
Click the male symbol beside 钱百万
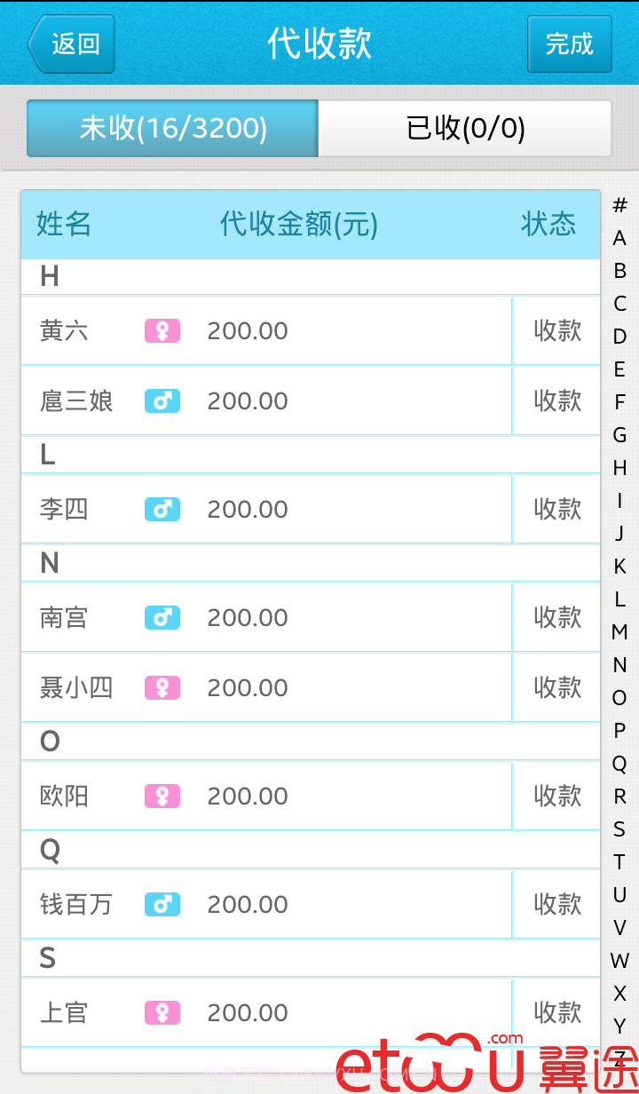[162, 904]
